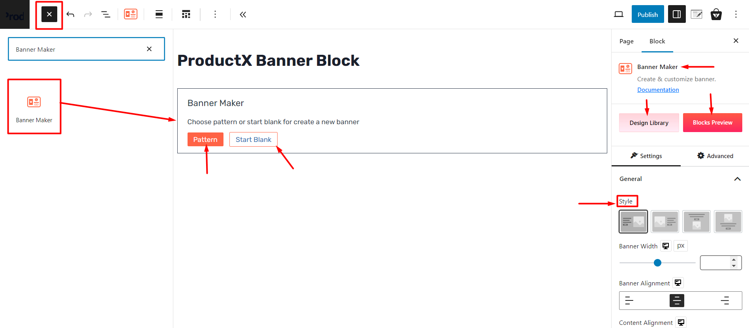Image resolution: width=749 pixels, height=328 pixels.
Task: Click Start Blank button
Action: pos(253,139)
